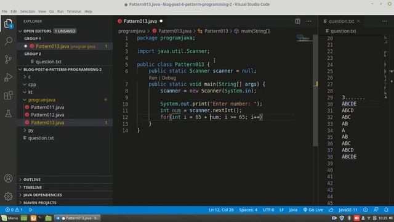Open Pattern011.java in file tree
Viewport: 394px width, 222px height.
pos(65,107)
